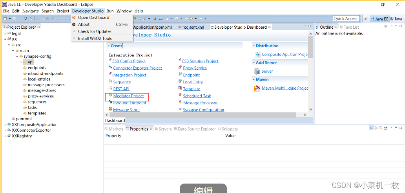Click the Integration Project link
The image size is (405, 193).
[x=129, y=75]
